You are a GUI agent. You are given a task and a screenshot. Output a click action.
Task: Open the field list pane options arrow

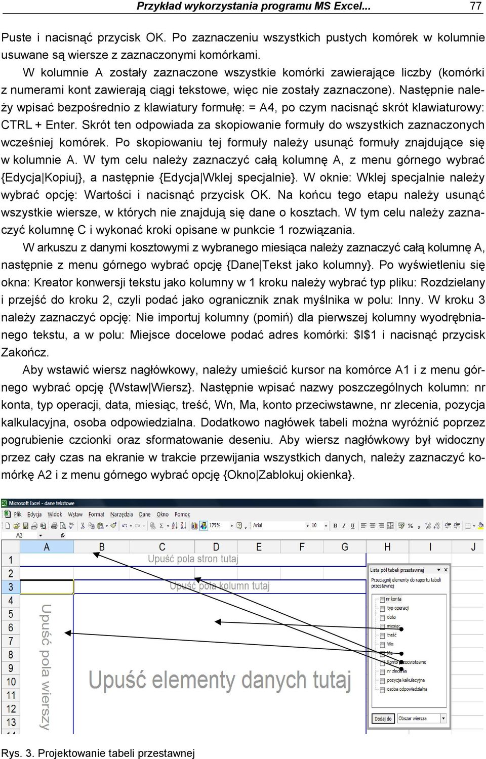point(439,570)
